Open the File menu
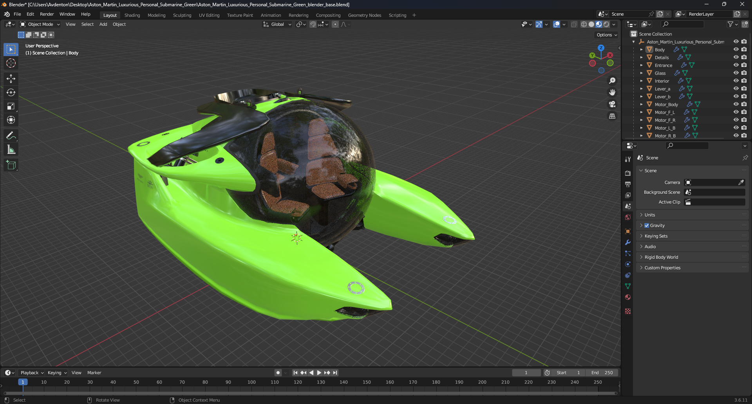Screen dimensions: 752x404 pyautogui.click(x=17, y=14)
